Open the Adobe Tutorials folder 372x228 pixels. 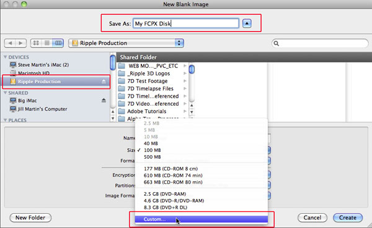(153, 111)
